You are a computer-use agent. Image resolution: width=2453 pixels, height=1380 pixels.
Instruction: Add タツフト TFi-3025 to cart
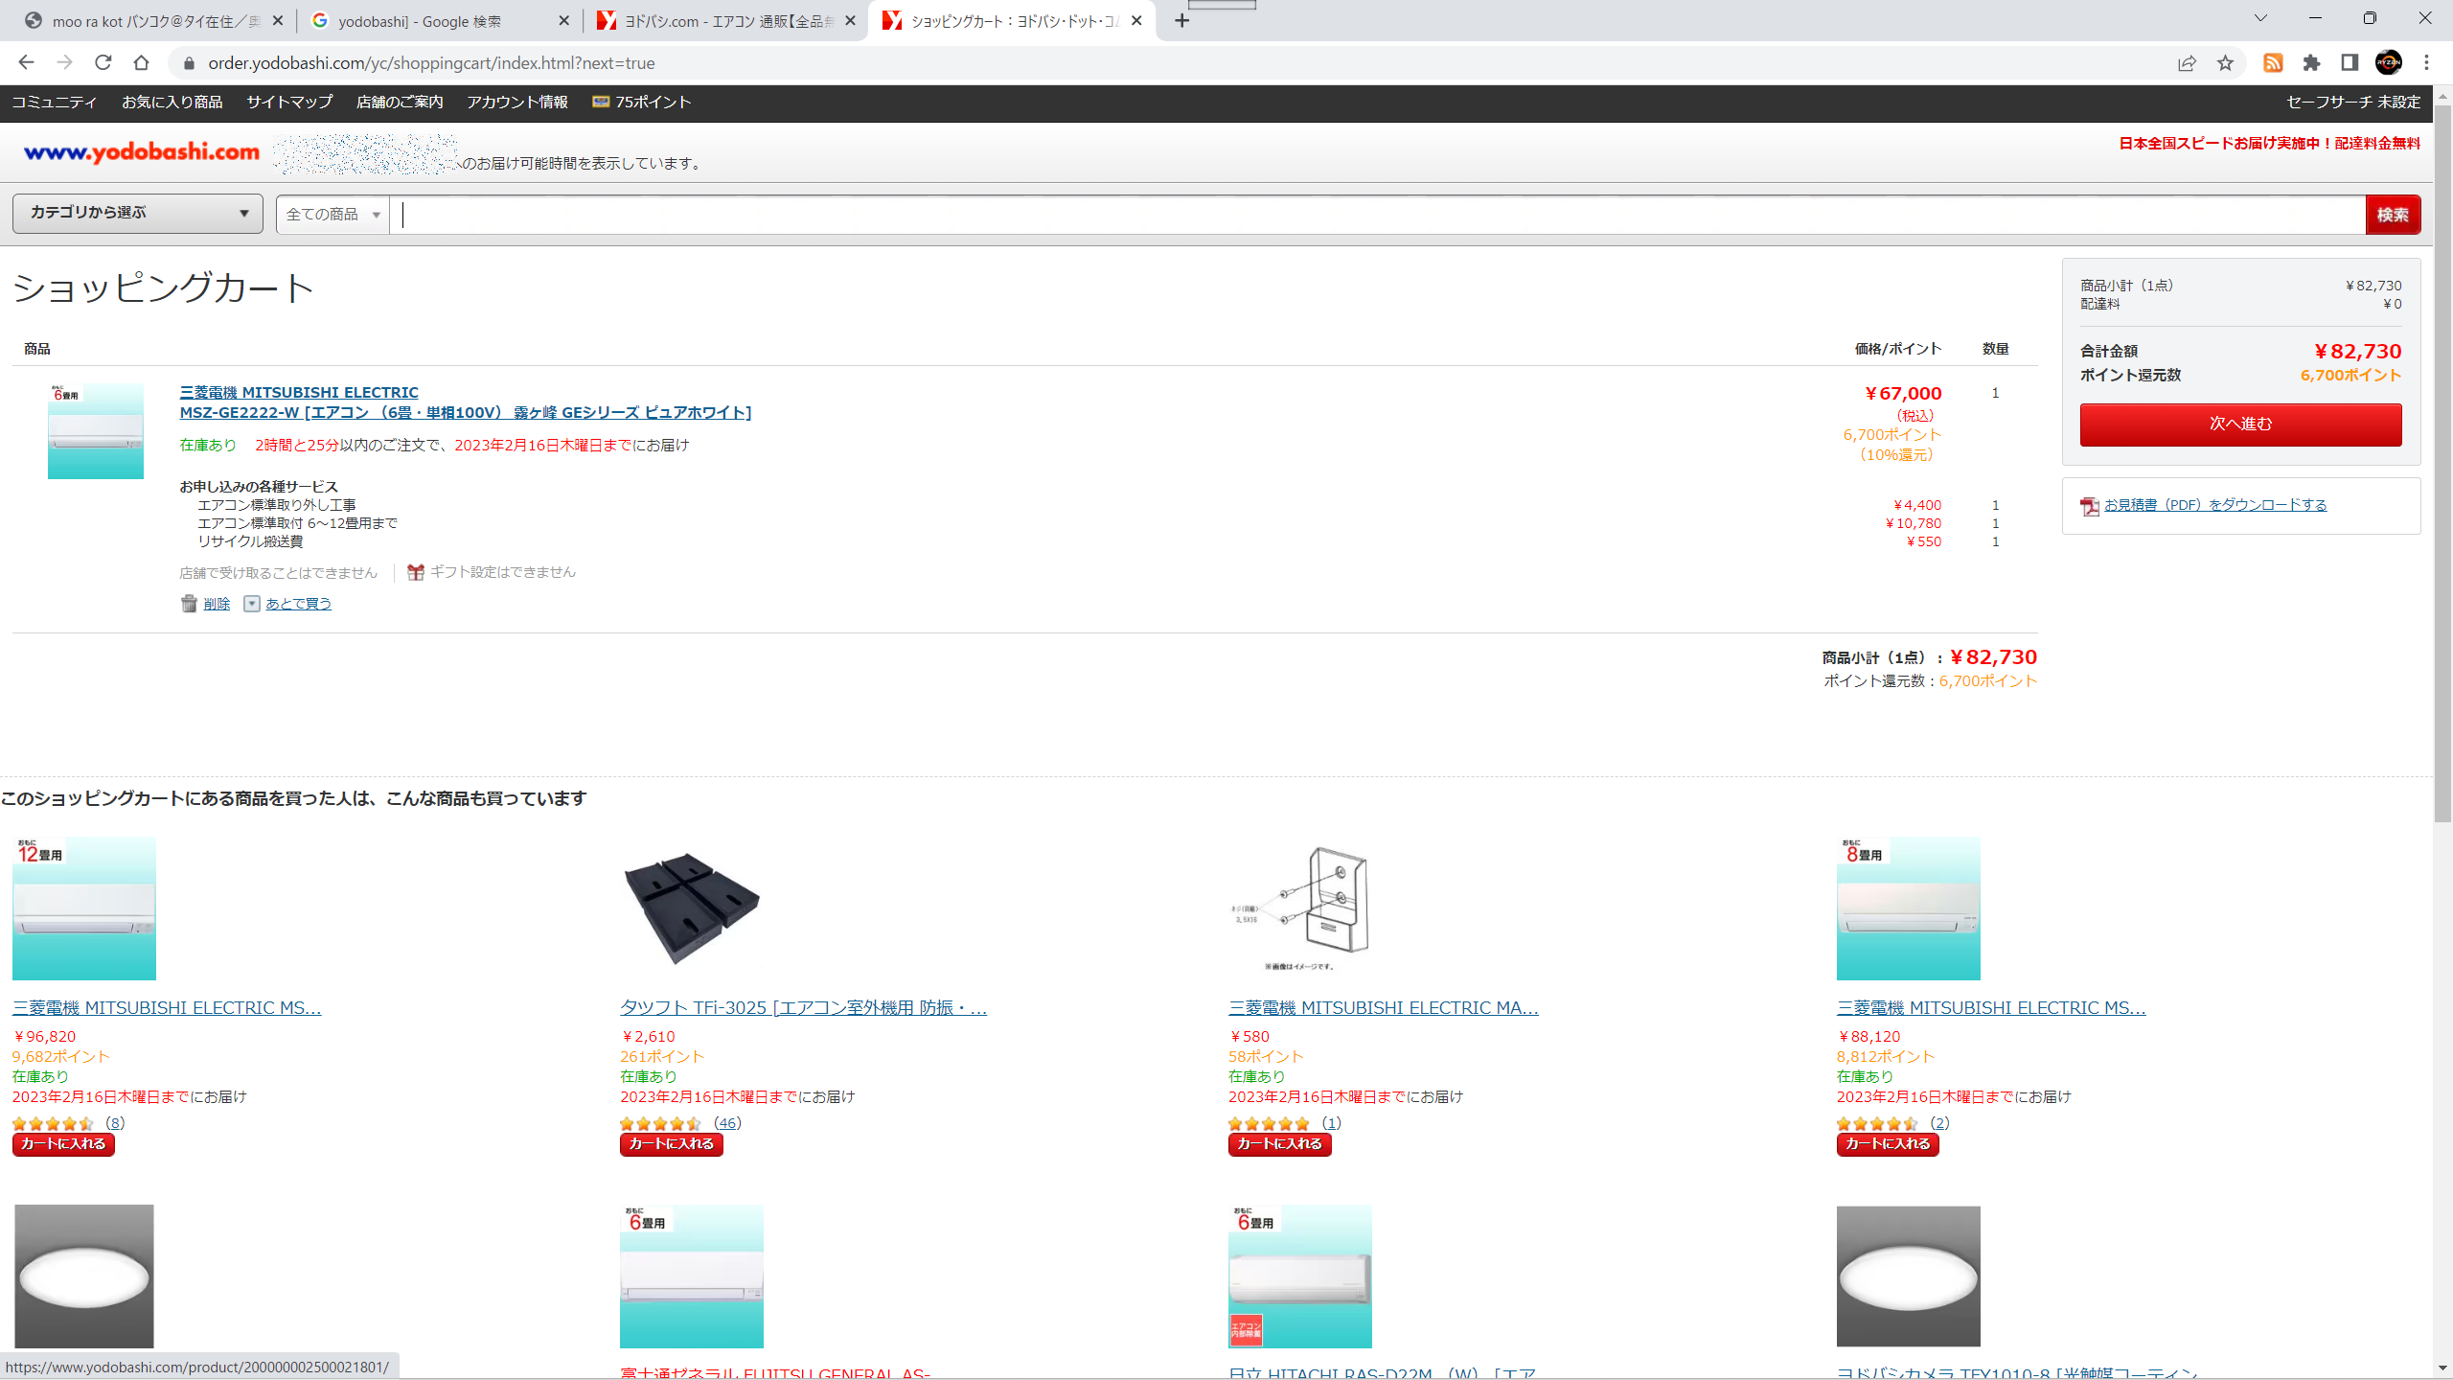[672, 1144]
